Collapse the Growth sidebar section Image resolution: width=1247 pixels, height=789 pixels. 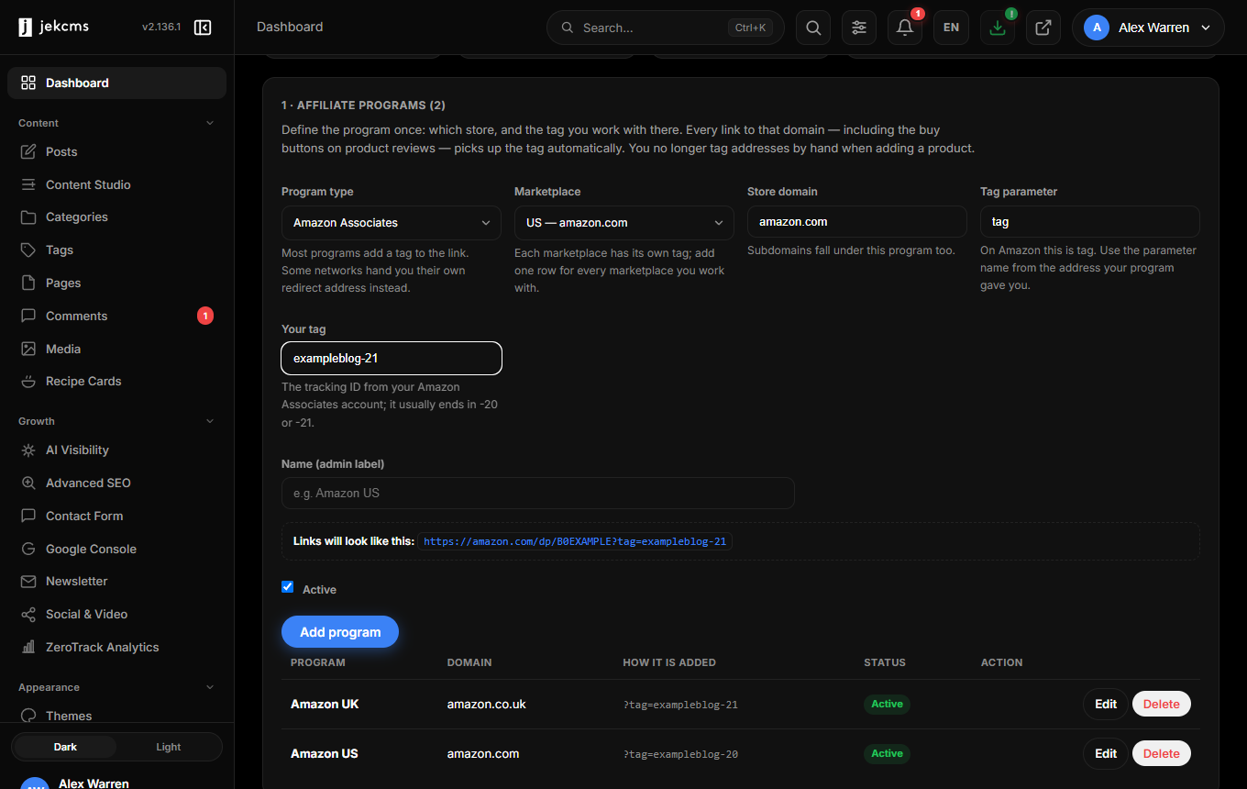(210, 421)
